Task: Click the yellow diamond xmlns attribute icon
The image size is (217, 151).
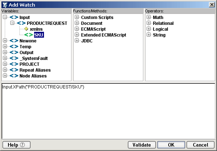Action: (x=26, y=29)
